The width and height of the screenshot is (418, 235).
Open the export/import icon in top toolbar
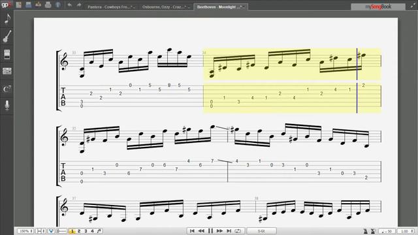[38, 5]
